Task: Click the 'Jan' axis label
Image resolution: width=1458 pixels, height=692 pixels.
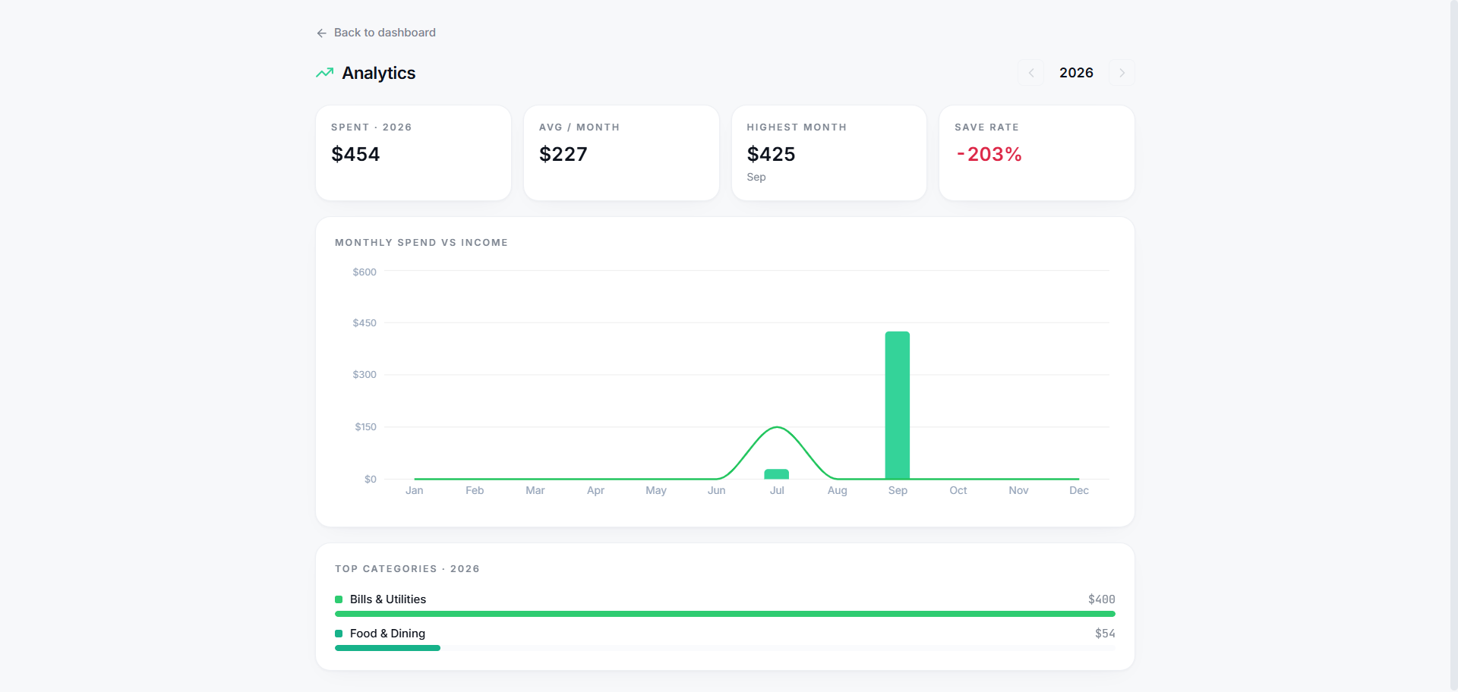Action: pyautogui.click(x=415, y=490)
